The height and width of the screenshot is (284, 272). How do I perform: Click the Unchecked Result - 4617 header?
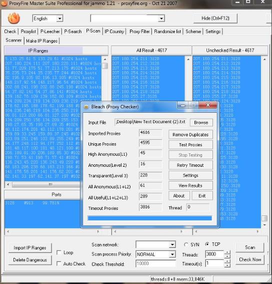[230, 51]
